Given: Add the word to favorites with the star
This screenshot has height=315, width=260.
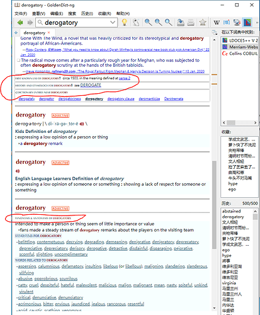Looking at the screenshot, I should point(203,22).
